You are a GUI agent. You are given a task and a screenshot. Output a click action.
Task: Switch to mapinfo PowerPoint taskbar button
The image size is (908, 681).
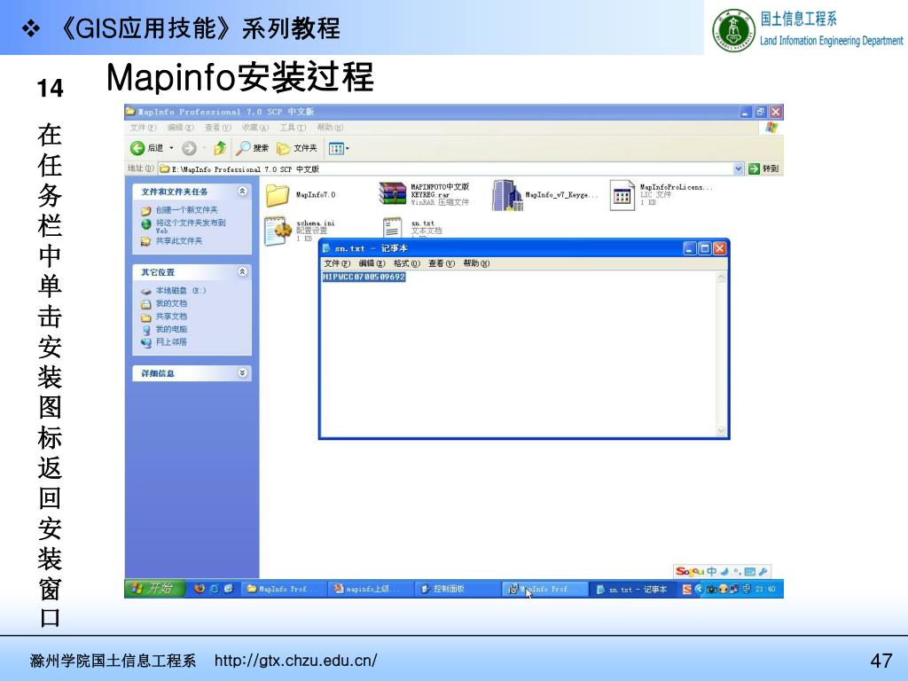coord(371,589)
